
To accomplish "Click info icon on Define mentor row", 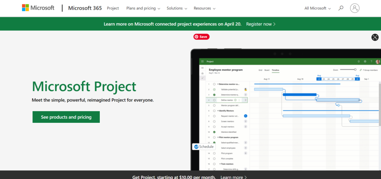I will click(235, 100).
